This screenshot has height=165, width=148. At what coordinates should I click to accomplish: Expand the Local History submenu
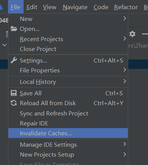click(x=125, y=81)
